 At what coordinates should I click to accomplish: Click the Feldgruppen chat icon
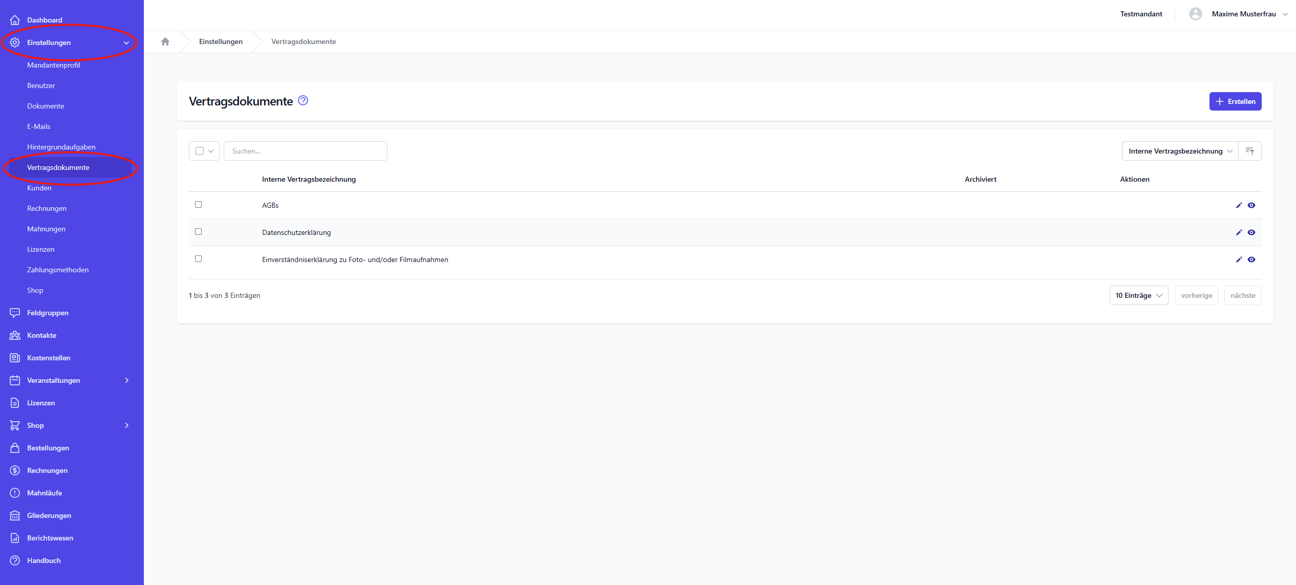coord(15,313)
